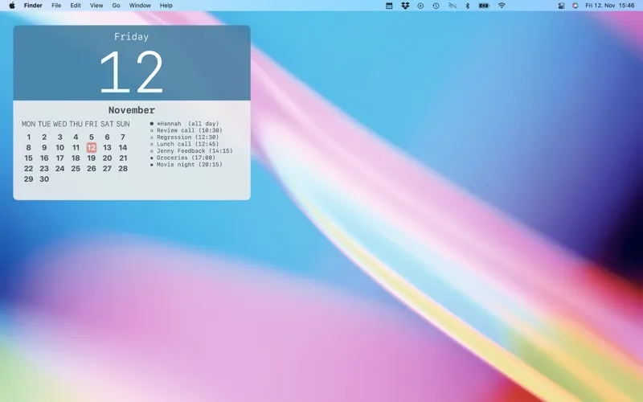
Task: Open the Jenny Feedback (14:15) event
Action: pos(191,151)
